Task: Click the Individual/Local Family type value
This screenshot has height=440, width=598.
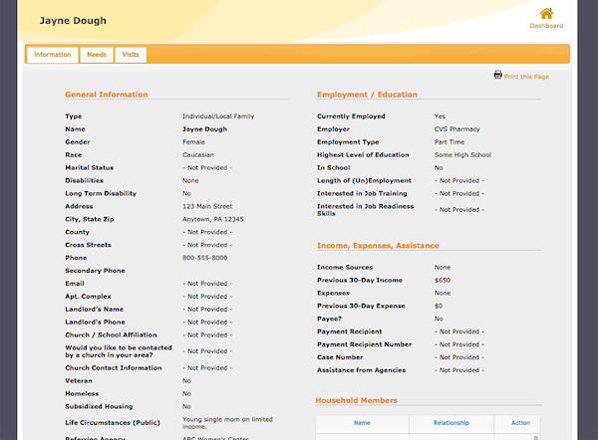Action: point(218,116)
